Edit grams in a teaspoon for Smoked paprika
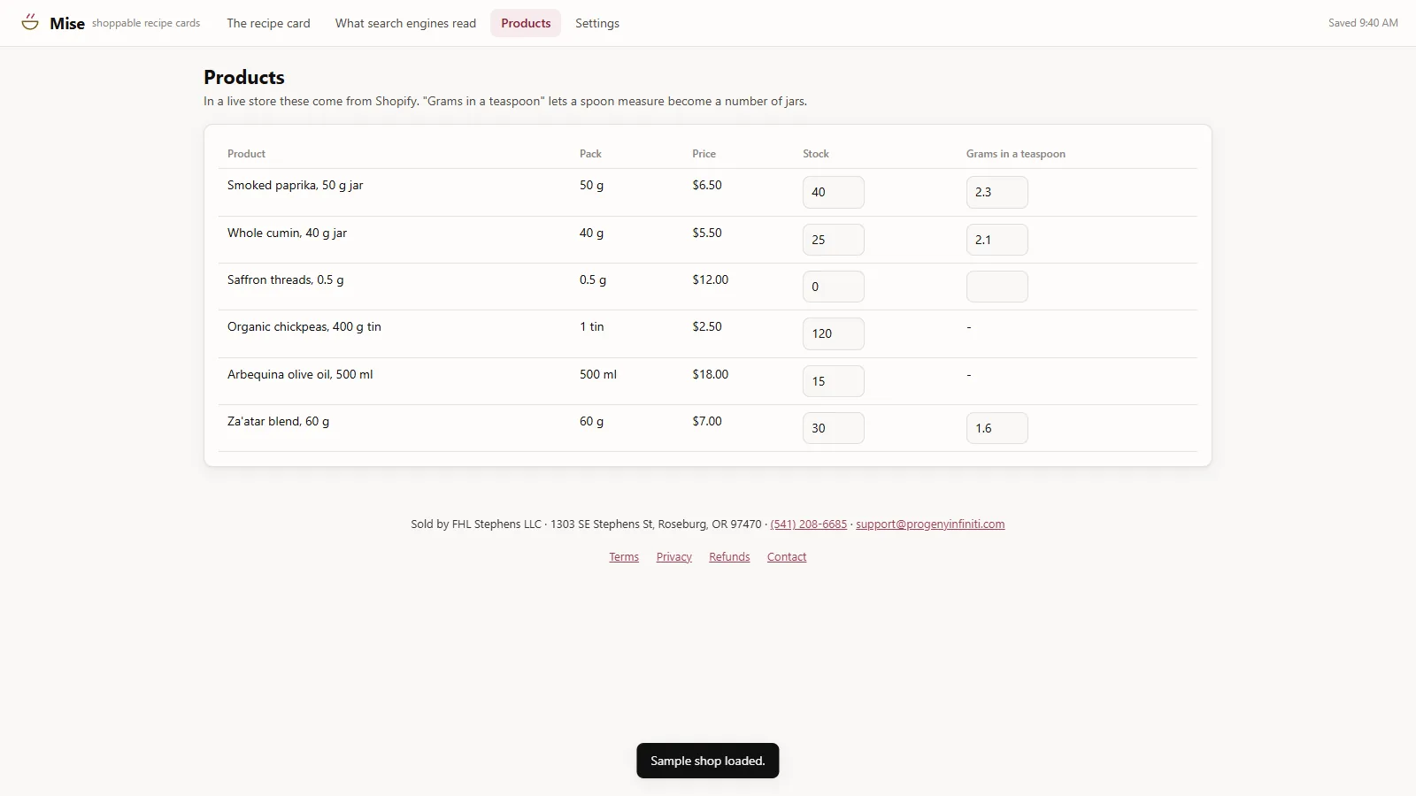This screenshot has height=796, width=1416. (997, 192)
